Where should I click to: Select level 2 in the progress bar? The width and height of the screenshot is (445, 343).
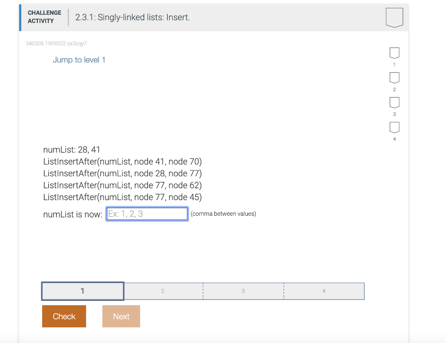(163, 291)
